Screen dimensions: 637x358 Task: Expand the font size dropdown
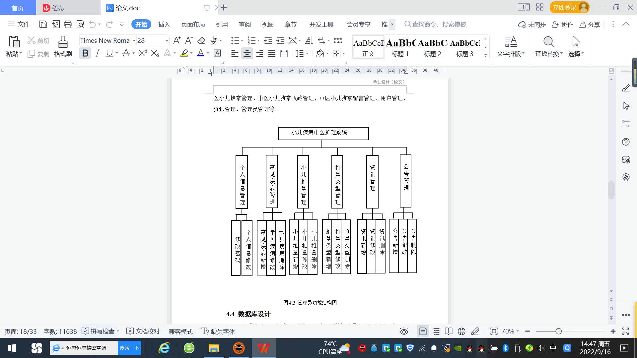point(167,40)
